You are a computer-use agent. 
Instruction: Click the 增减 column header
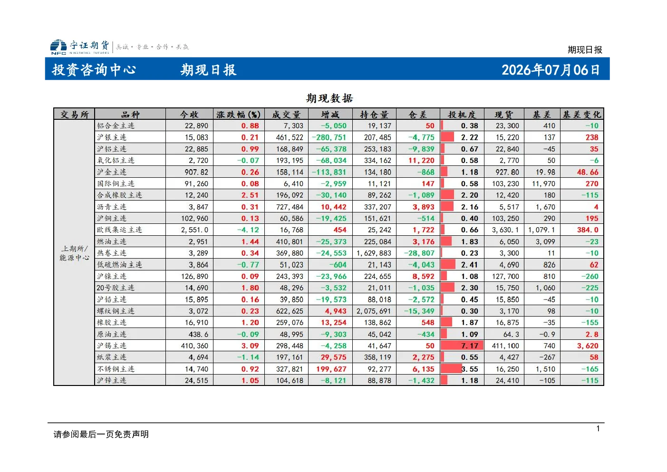point(330,115)
